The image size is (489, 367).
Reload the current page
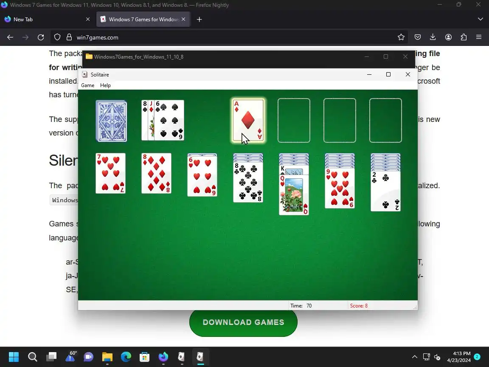[41, 37]
